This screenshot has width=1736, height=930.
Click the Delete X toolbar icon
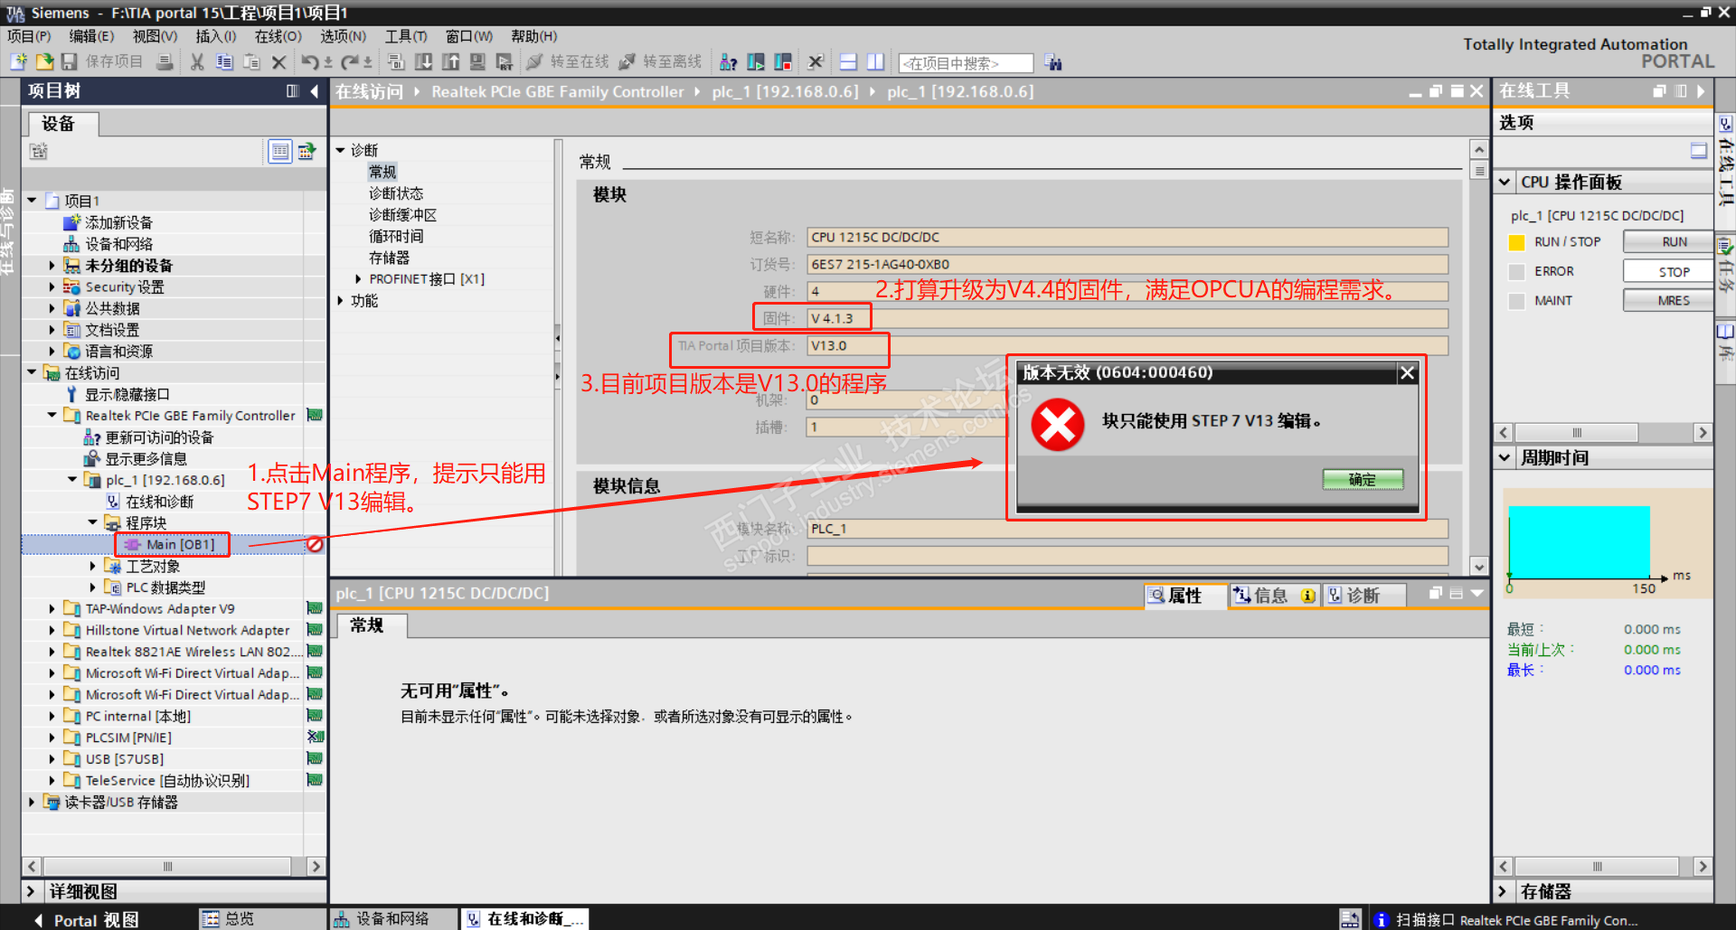point(278,61)
